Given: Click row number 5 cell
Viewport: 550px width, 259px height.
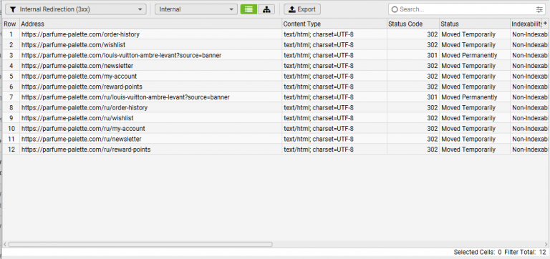Looking at the screenshot, I should [11, 76].
